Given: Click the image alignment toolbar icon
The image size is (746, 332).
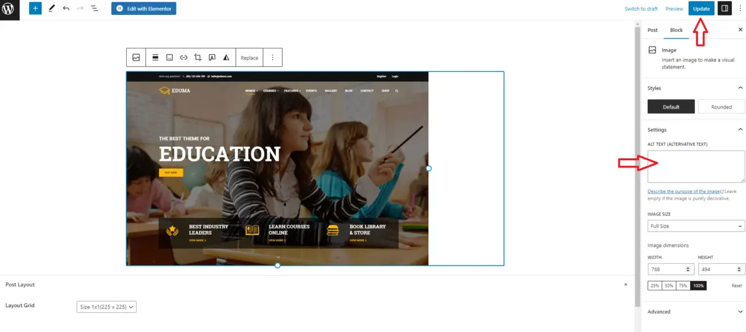Looking at the screenshot, I should pos(155,58).
